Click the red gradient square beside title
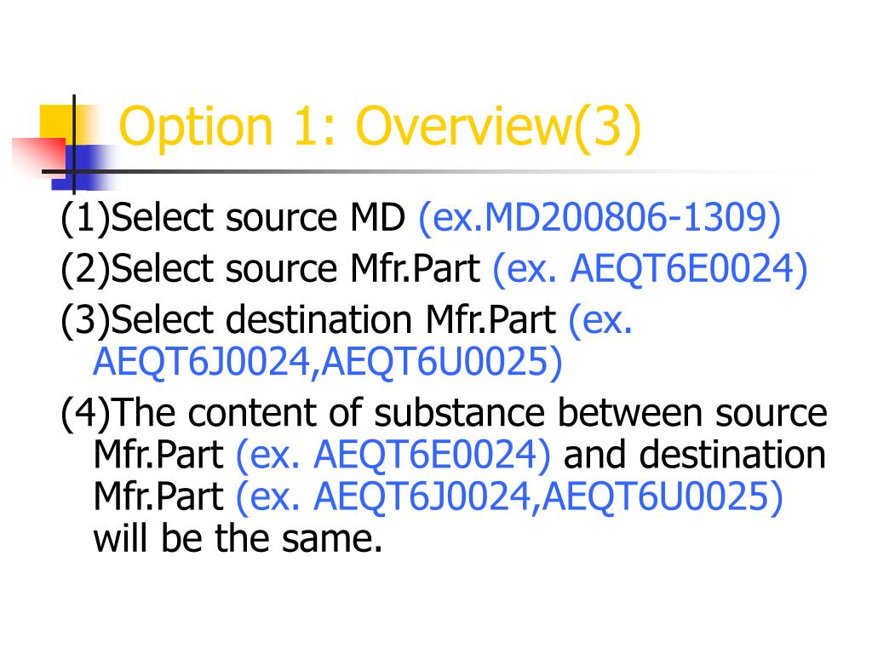The width and height of the screenshot is (872, 654). (x=38, y=156)
